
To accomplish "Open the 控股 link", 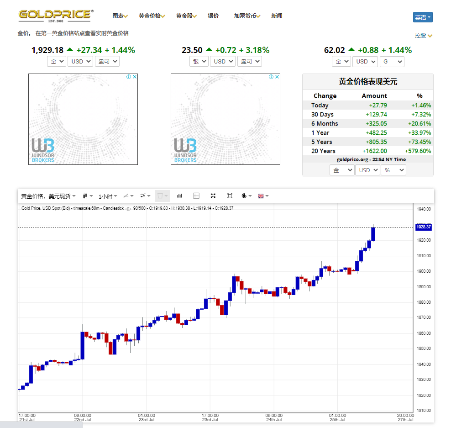I will tap(420, 35).
